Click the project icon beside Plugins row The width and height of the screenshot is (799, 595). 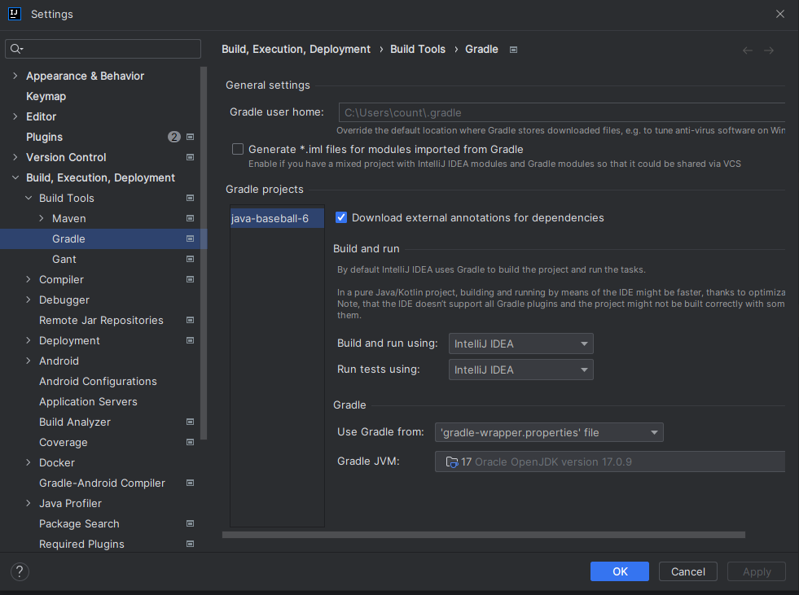[x=190, y=137]
